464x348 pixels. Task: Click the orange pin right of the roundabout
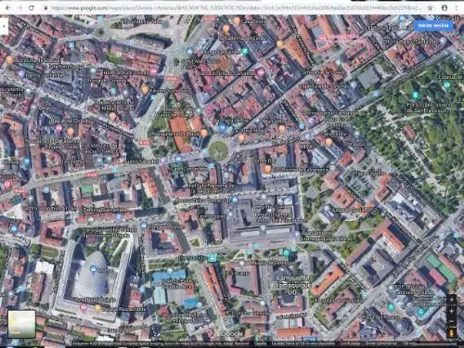[241, 137]
